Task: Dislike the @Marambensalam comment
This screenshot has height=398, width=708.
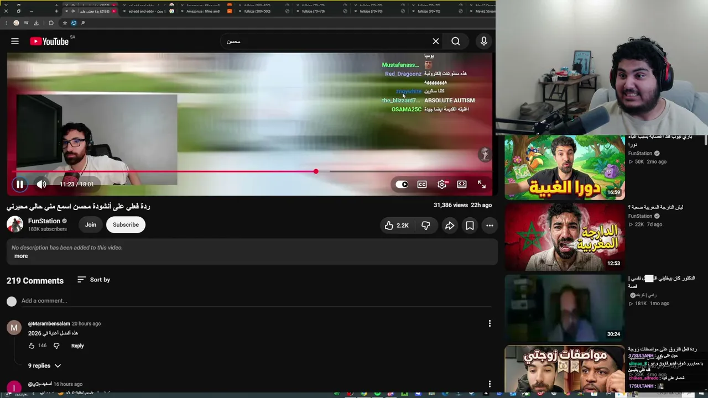Action: 56,345
